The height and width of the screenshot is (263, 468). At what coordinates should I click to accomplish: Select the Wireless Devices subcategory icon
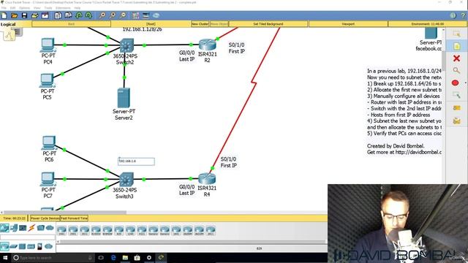point(31,247)
